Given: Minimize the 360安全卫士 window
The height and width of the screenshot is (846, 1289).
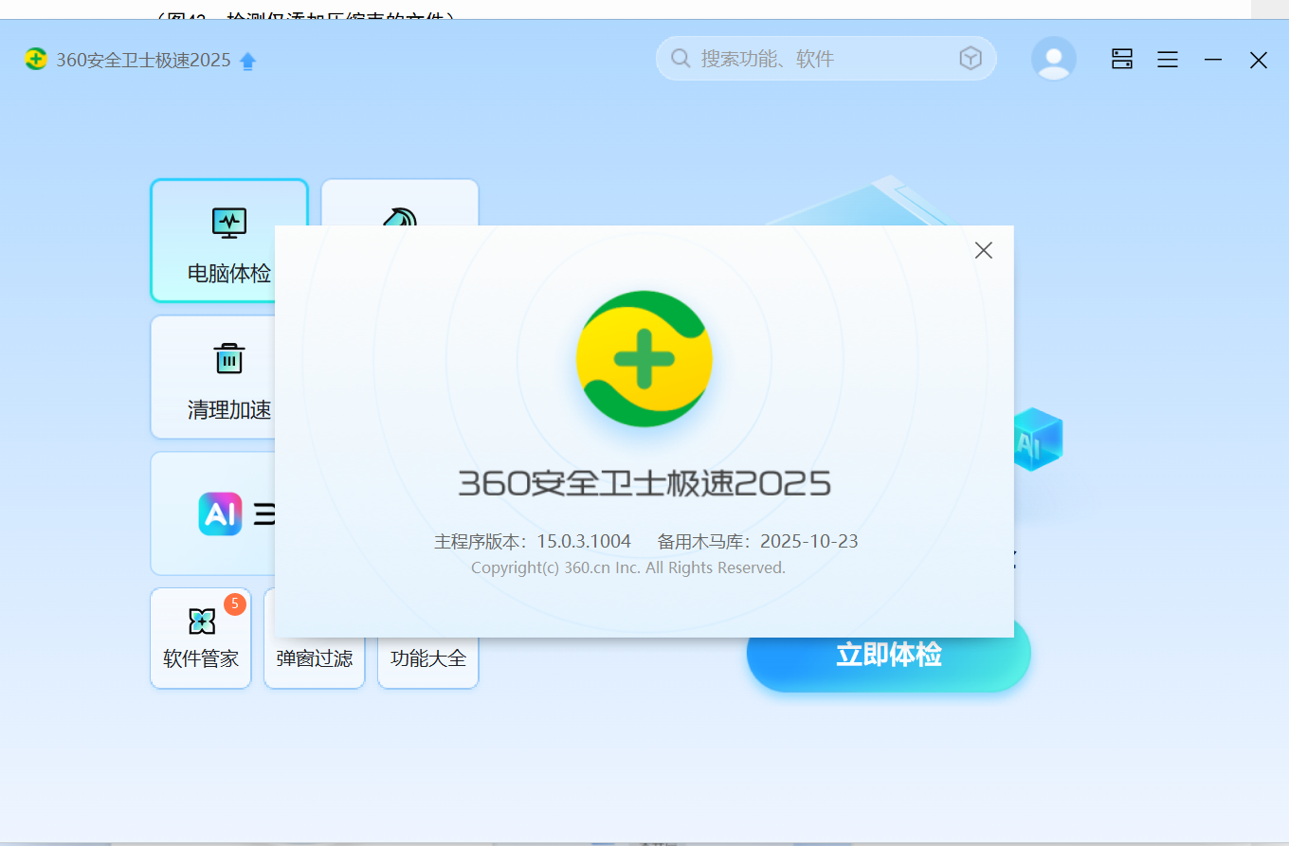Looking at the screenshot, I should (1213, 60).
